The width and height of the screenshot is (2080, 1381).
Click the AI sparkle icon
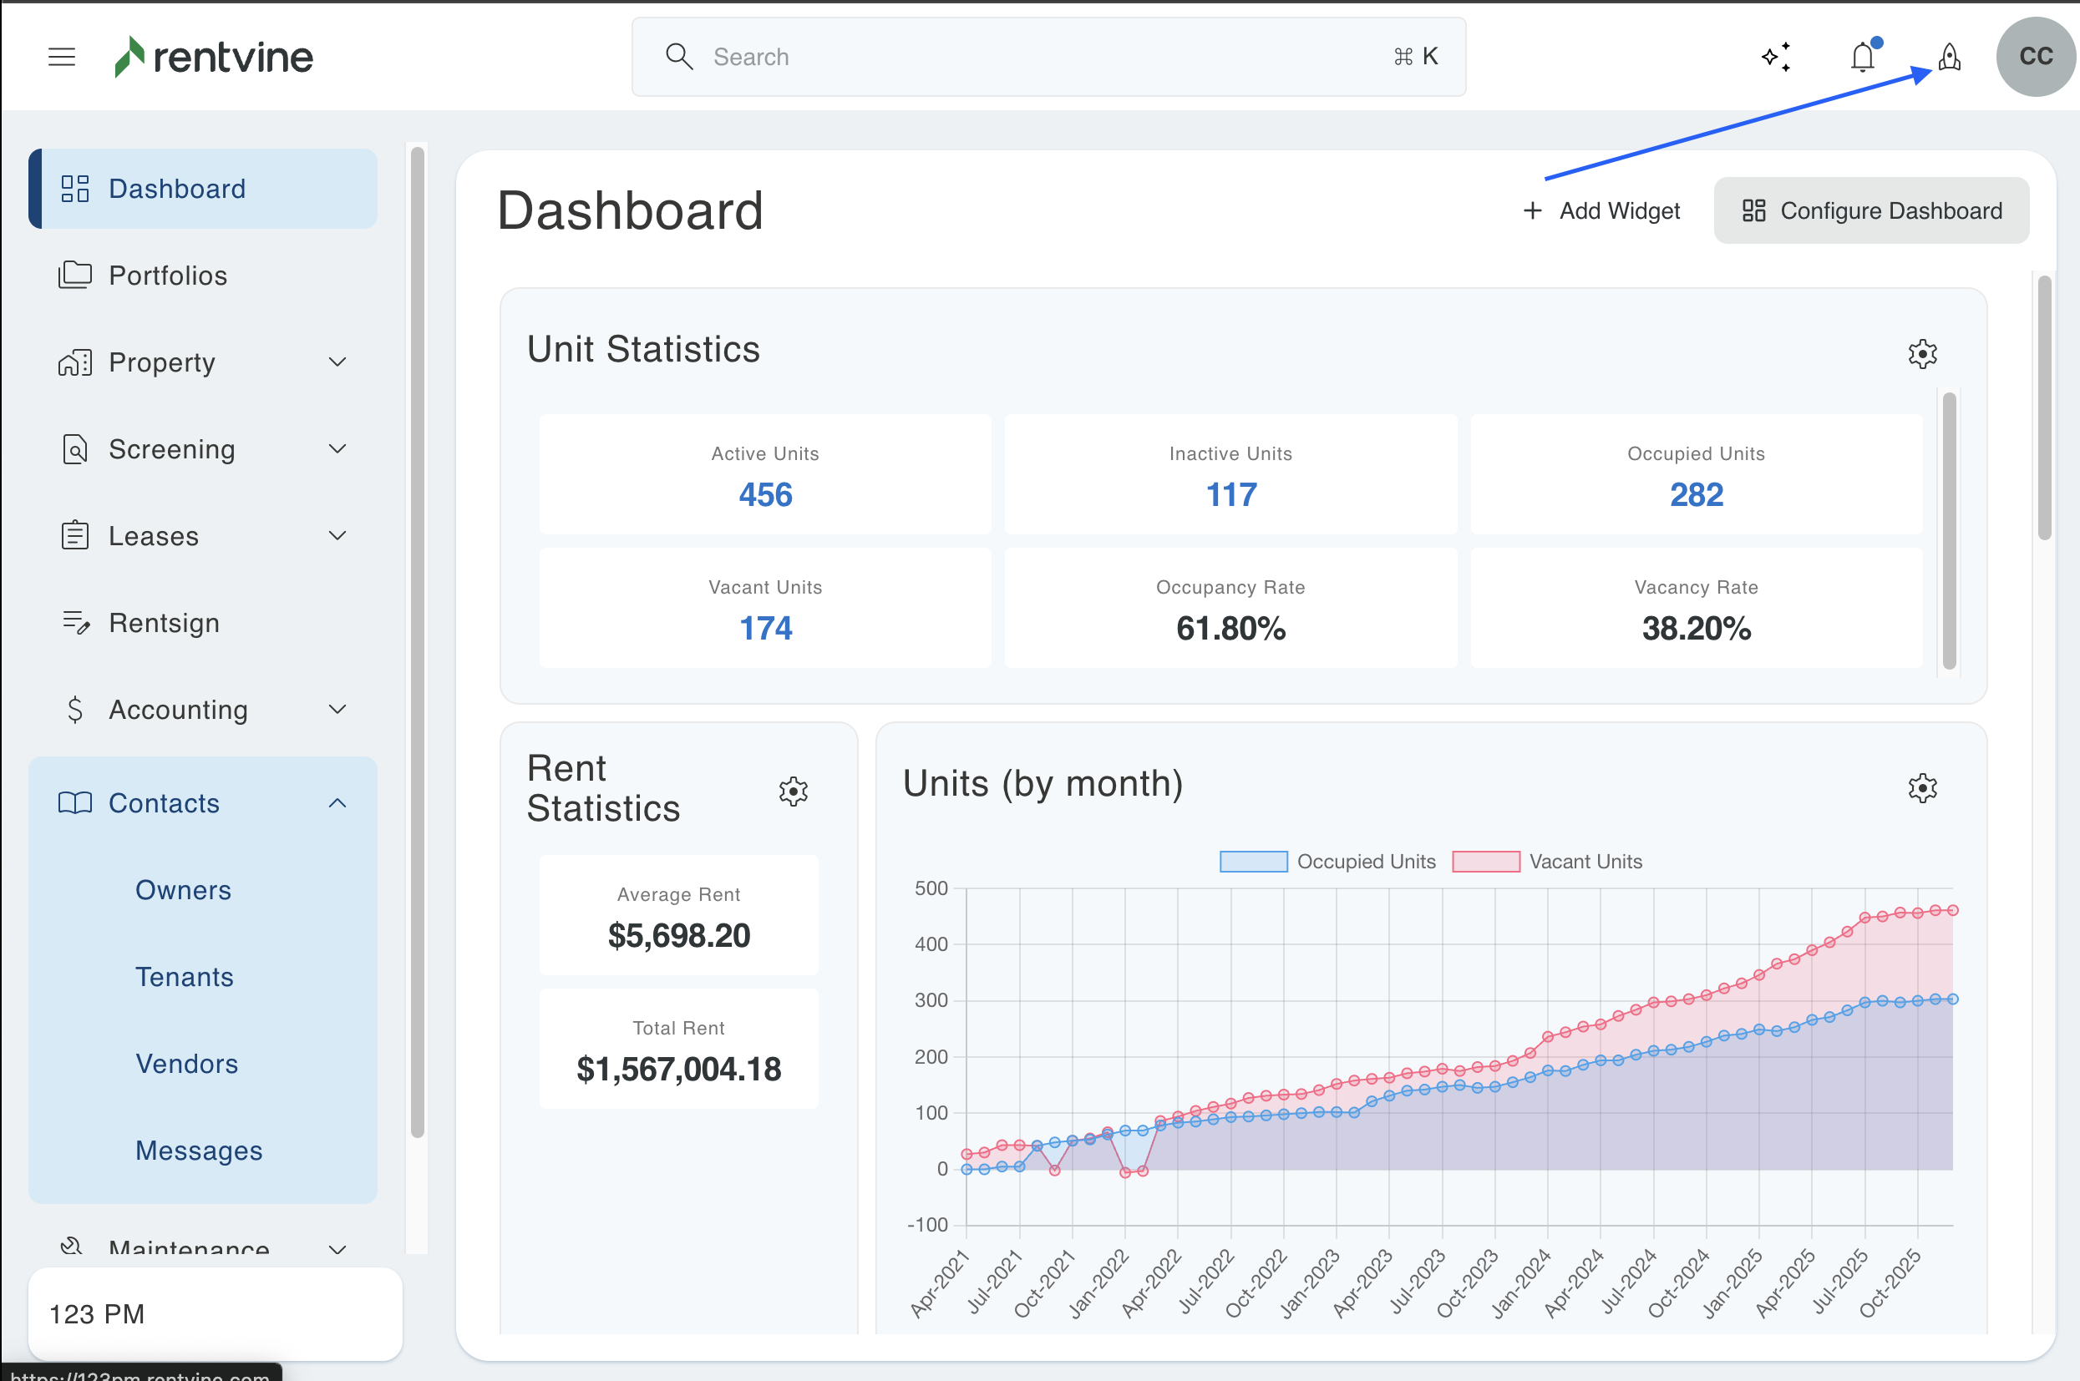(1776, 58)
